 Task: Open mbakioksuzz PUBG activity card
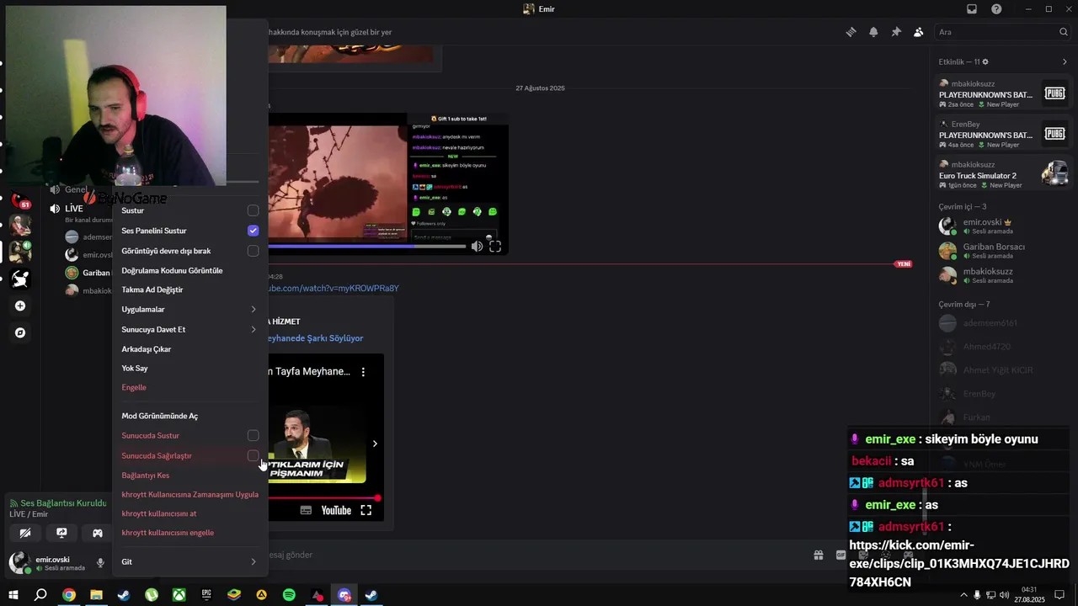[x=1002, y=93]
